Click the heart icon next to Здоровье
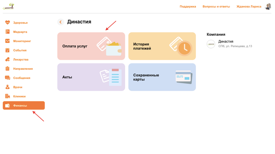Image resolution: width=275 pixels, height=154 pixels. 7,23
